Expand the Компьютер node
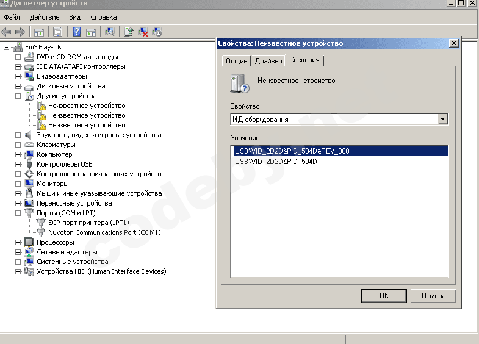479x344 pixels. (18, 154)
